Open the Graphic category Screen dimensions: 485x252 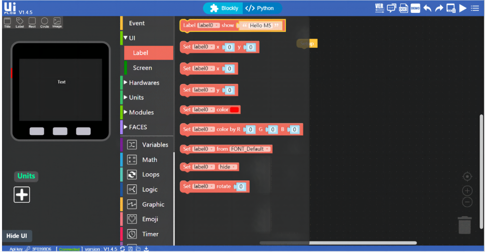(147, 204)
